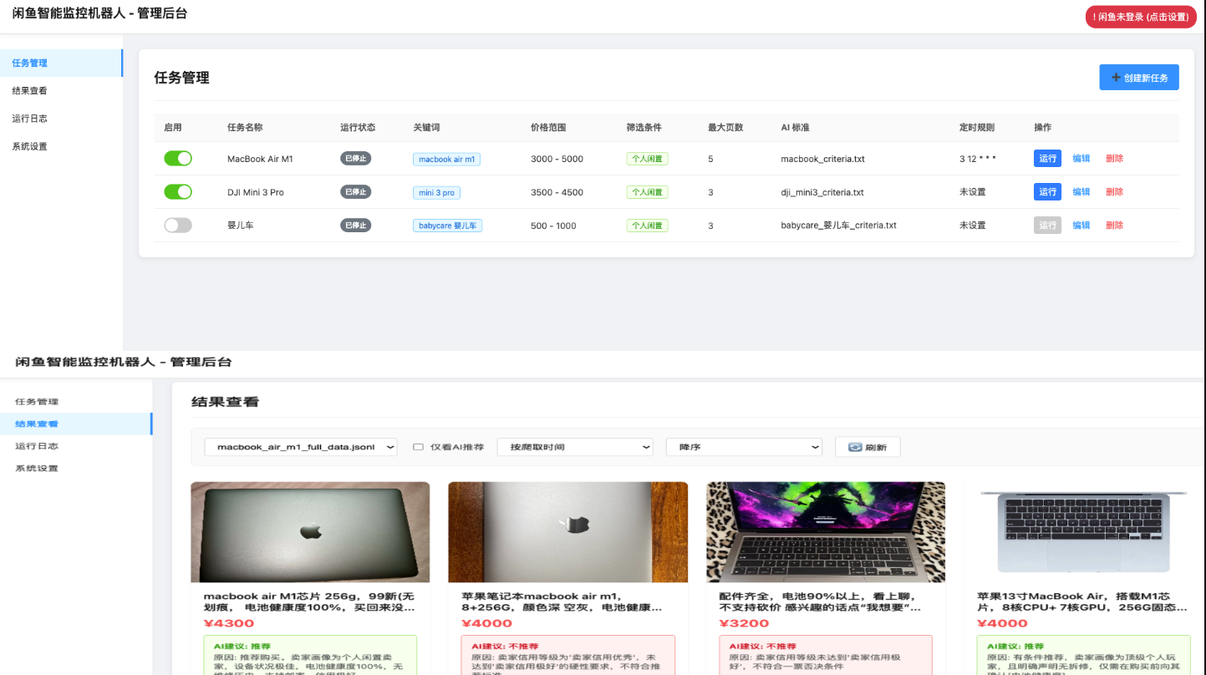Image resolution: width=1206 pixels, height=675 pixels.
Task: Click the refresh arrows icon beside 刷新
Action: point(855,447)
